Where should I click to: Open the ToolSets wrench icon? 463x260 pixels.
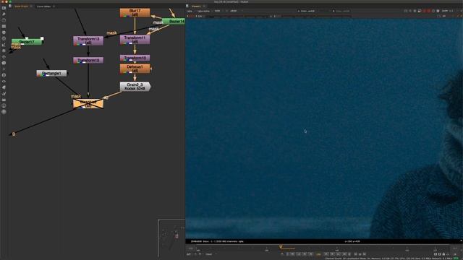[4, 93]
